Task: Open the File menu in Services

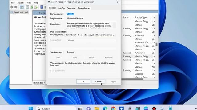Action: pyautogui.click(x=13, y=3)
